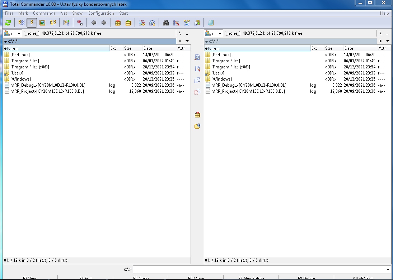Click right panel parent directory dots button

point(388,33)
